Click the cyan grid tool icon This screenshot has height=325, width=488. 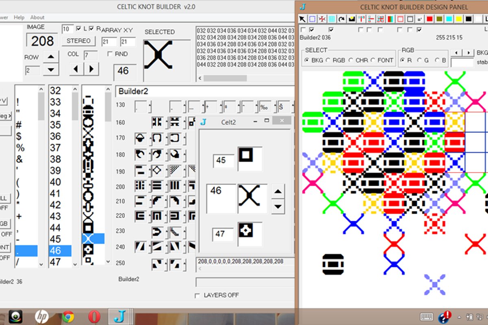point(332,19)
